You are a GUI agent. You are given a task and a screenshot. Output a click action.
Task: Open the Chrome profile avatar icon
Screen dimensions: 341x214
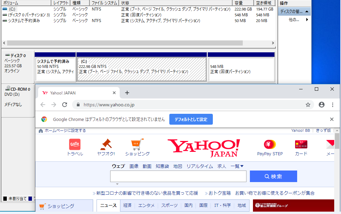(321, 105)
